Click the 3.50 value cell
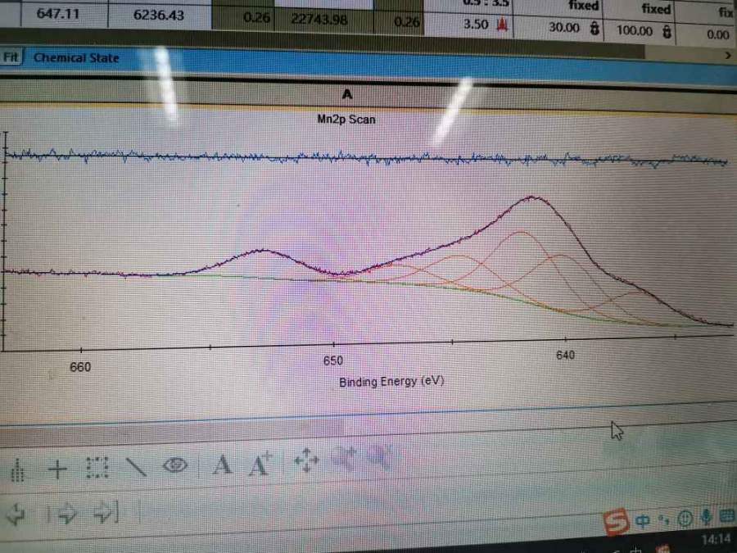The width and height of the screenshot is (737, 553). pos(476,24)
